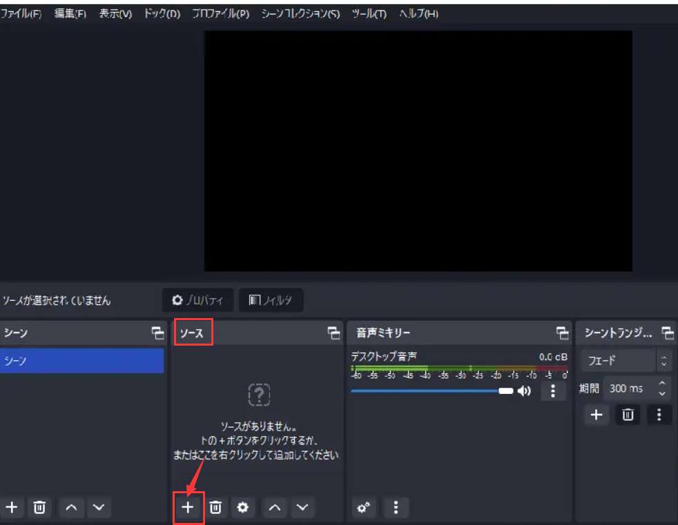Move source down with the down arrow
This screenshot has height=525, width=678.
click(x=302, y=507)
